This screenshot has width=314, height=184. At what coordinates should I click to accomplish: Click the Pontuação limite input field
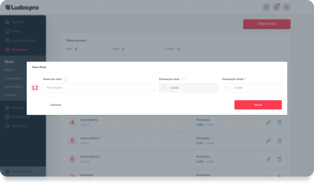(x=256, y=88)
